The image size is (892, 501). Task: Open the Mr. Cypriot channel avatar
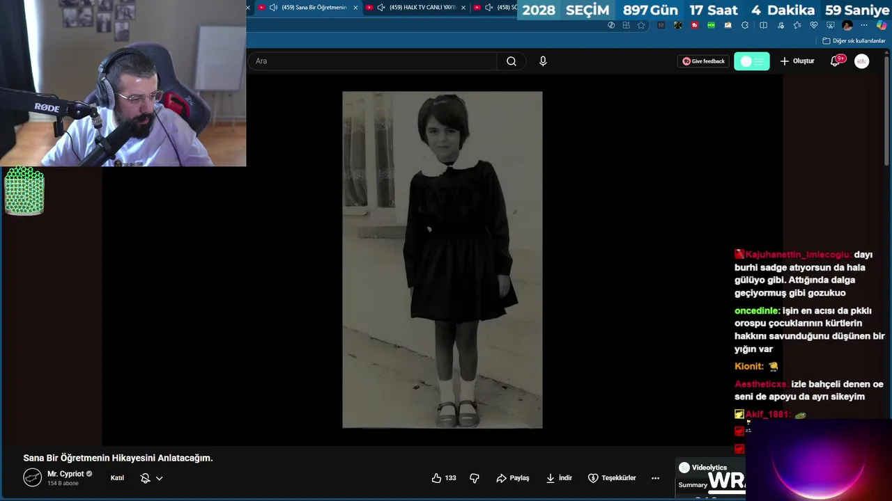[x=32, y=477]
